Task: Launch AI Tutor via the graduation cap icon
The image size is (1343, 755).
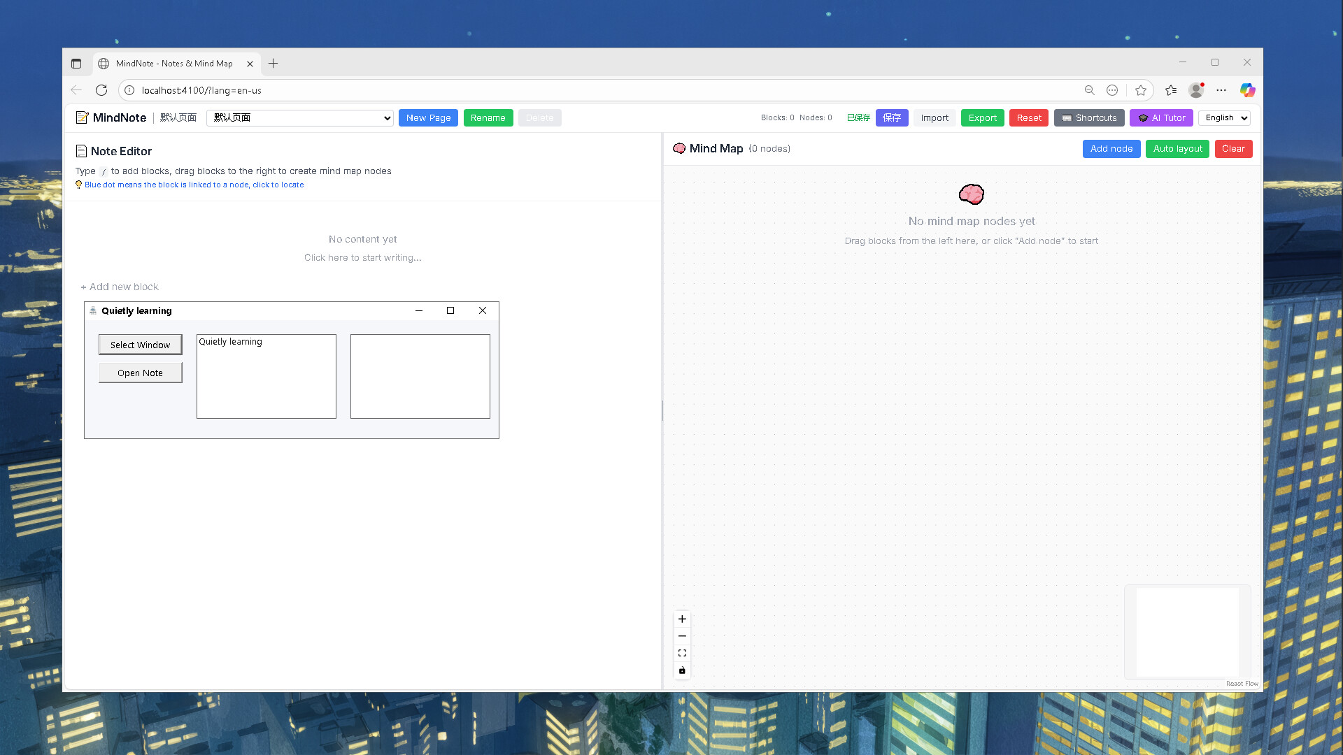Action: (x=1143, y=117)
